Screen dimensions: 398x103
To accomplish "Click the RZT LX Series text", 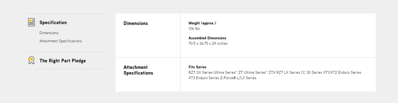I will tap(288, 72).
